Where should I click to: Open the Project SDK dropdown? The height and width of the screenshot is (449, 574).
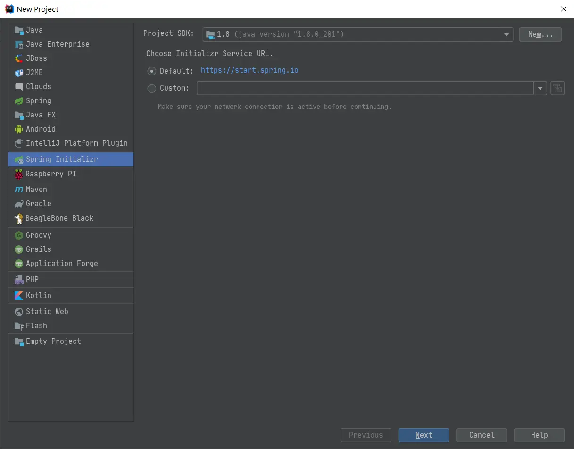pos(358,34)
